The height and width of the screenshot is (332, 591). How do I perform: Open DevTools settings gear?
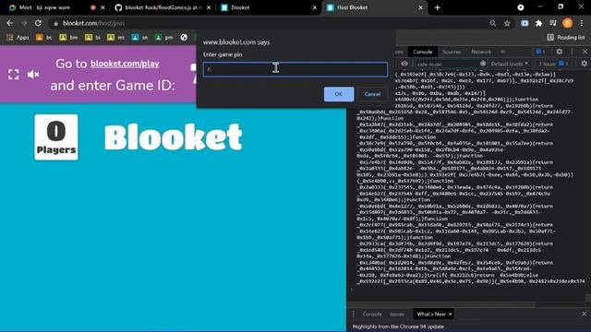[x=560, y=52]
